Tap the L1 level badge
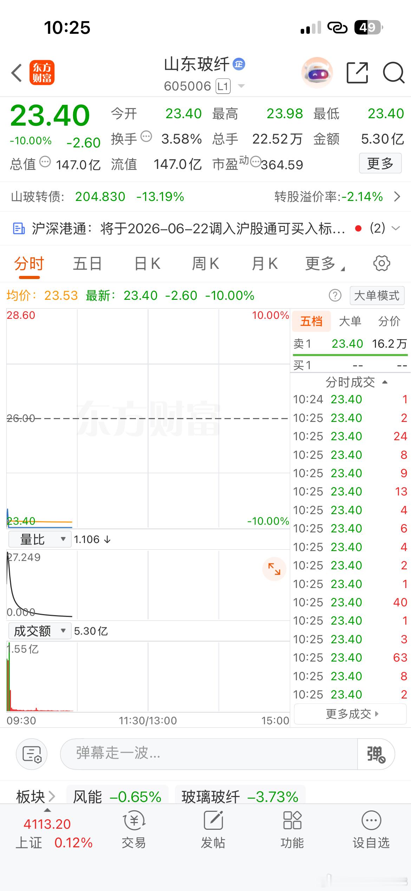411x891 pixels. pos(223,86)
